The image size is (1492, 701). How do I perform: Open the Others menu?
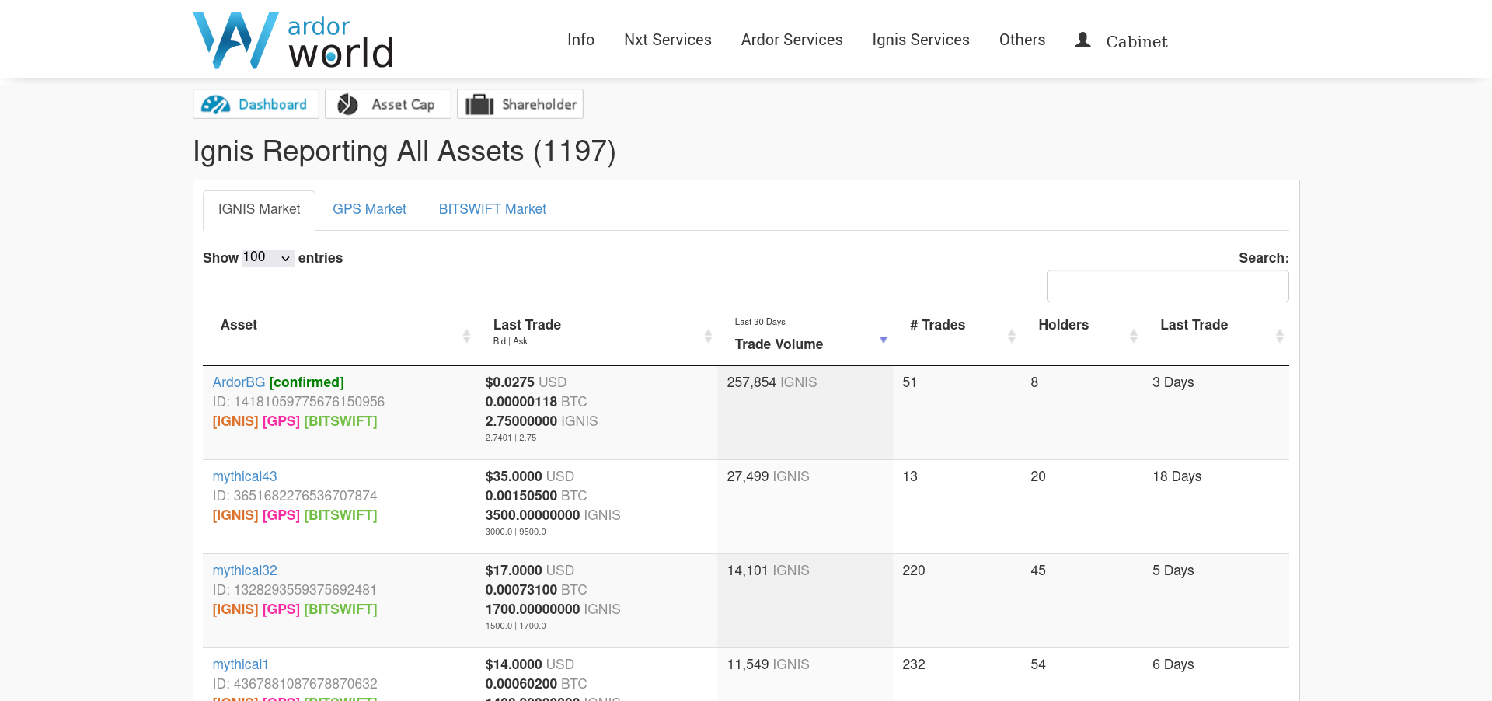point(1022,40)
